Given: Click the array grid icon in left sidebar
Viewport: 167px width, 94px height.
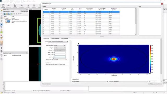Looking at the screenshot, I should [x=2, y=18].
